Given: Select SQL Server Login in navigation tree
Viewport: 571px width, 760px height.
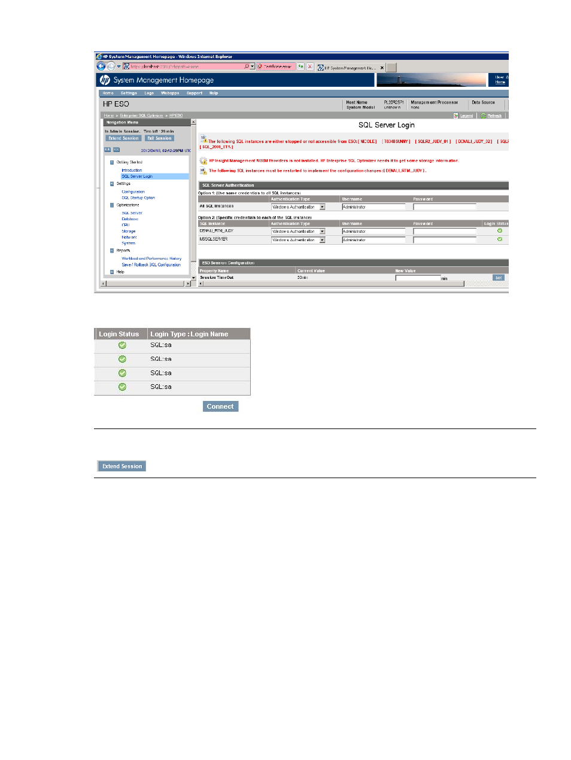Looking at the screenshot, I should [137, 177].
